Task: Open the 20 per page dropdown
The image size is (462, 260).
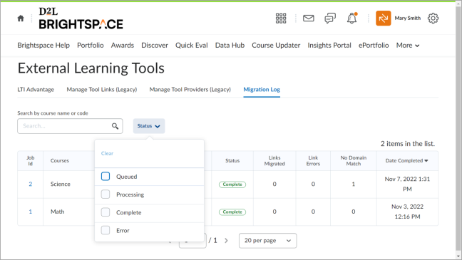Action: [267, 241]
